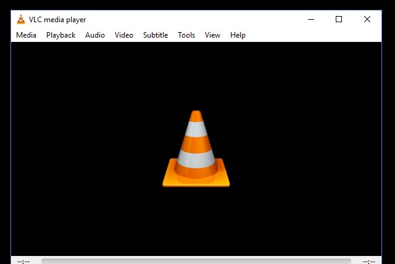Close the VLC media player window
The image size is (395, 264).
[367, 19]
